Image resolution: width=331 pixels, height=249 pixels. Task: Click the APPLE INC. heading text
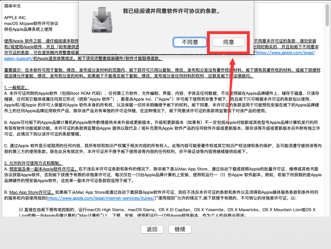[15, 18]
